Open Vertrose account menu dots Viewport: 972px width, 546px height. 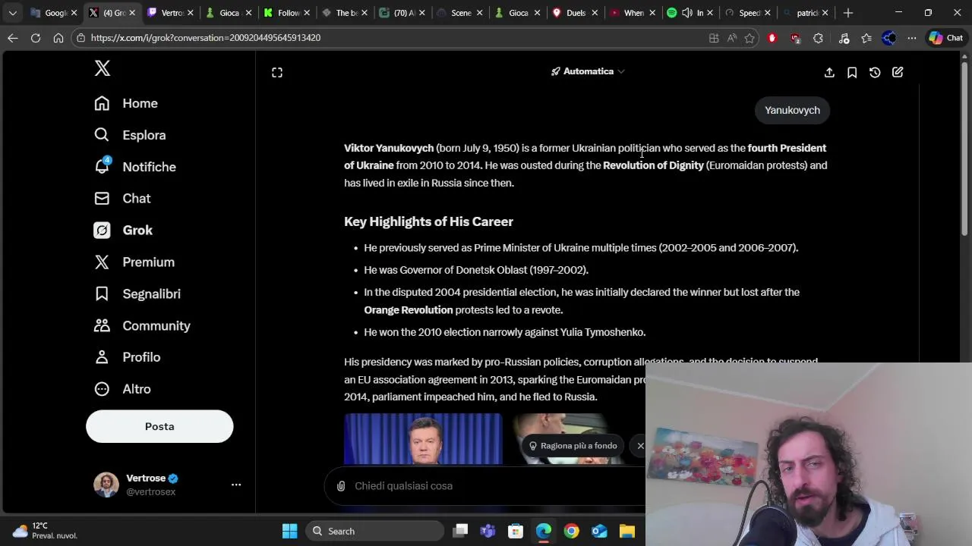pos(236,485)
